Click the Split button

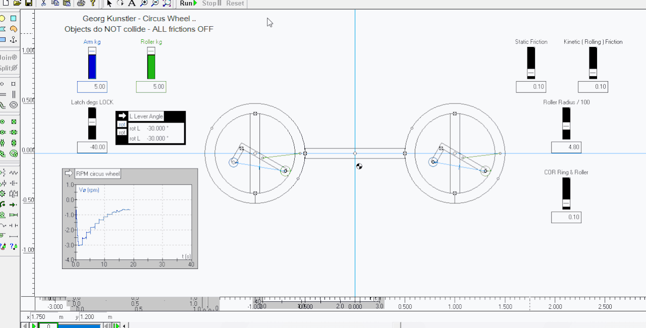point(9,68)
